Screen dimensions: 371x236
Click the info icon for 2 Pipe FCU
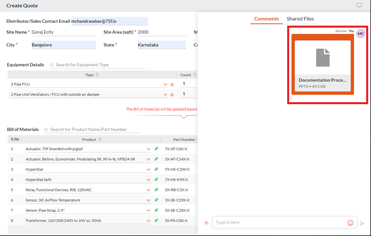[x=172, y=85]
